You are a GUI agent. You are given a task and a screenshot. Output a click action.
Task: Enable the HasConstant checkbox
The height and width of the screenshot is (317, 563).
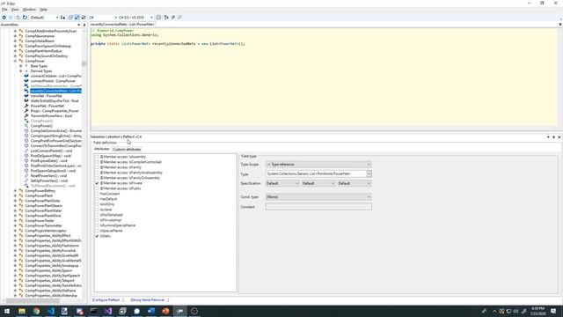pyautogui.click(x=97, y=194)
